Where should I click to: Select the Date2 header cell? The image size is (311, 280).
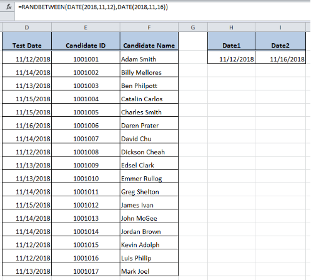(280, 41)
